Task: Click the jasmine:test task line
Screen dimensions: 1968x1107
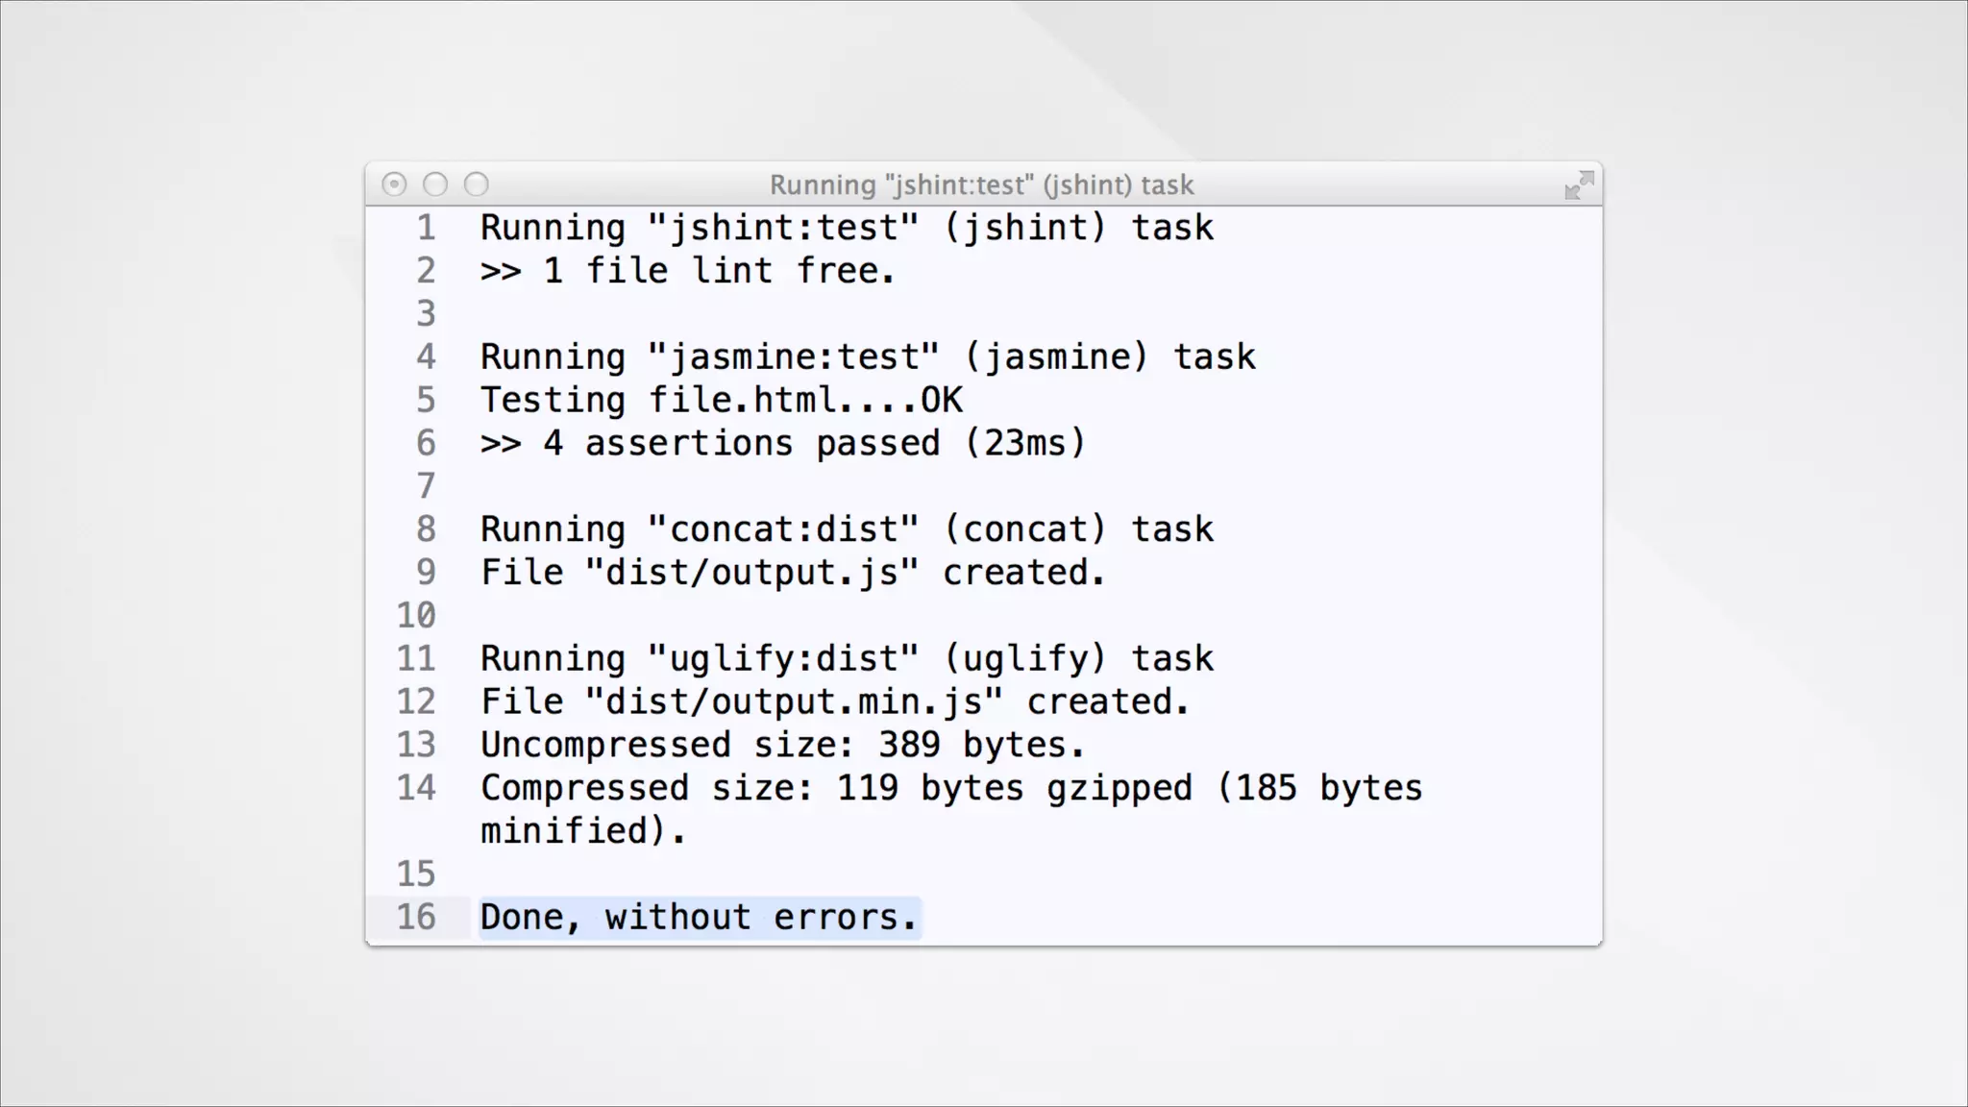Action: point(867,357)
